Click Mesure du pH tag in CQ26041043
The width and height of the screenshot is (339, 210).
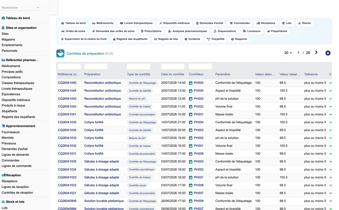point(137,99)
